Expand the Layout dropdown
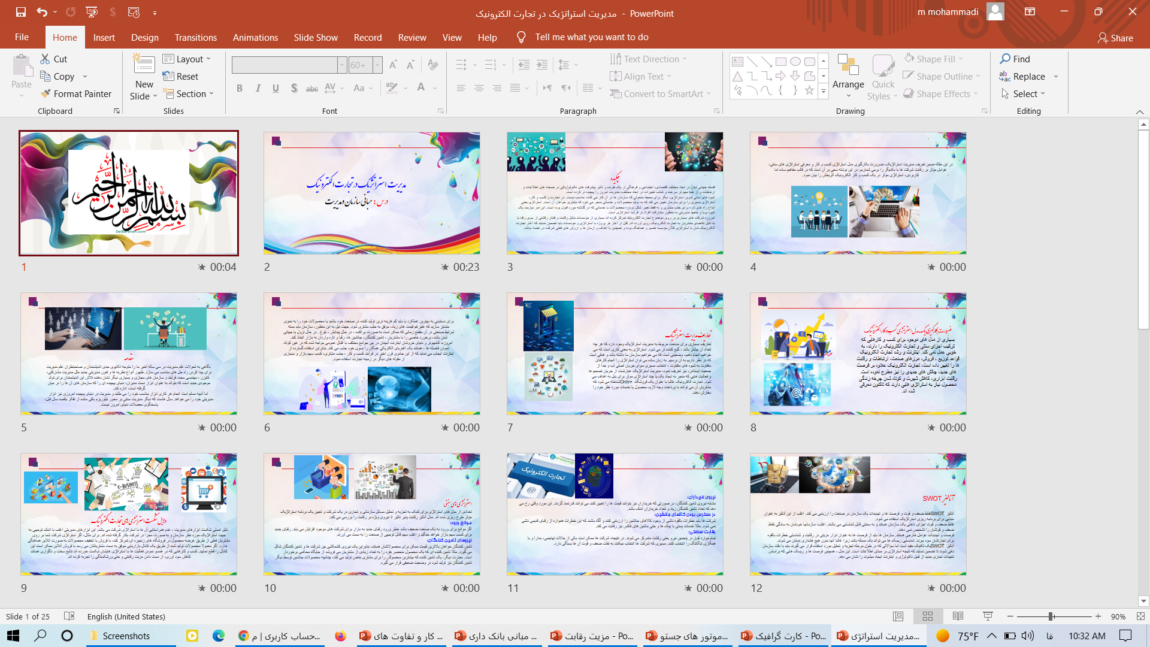The width and height of the screenshot is (1150, 647). (187, 59)
